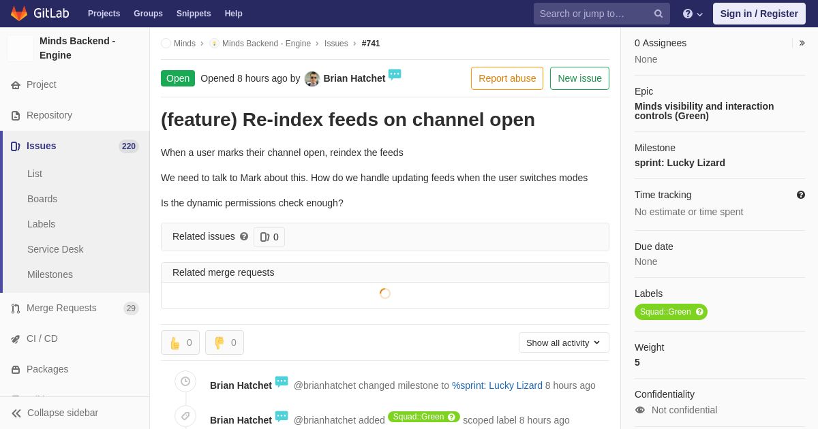Click the Sign in / Register button
This screenshot has width=818, height=429.
(759, 14)
